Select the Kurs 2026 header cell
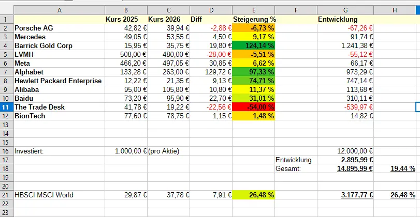The image size is (420, 217). pos(168,19)
